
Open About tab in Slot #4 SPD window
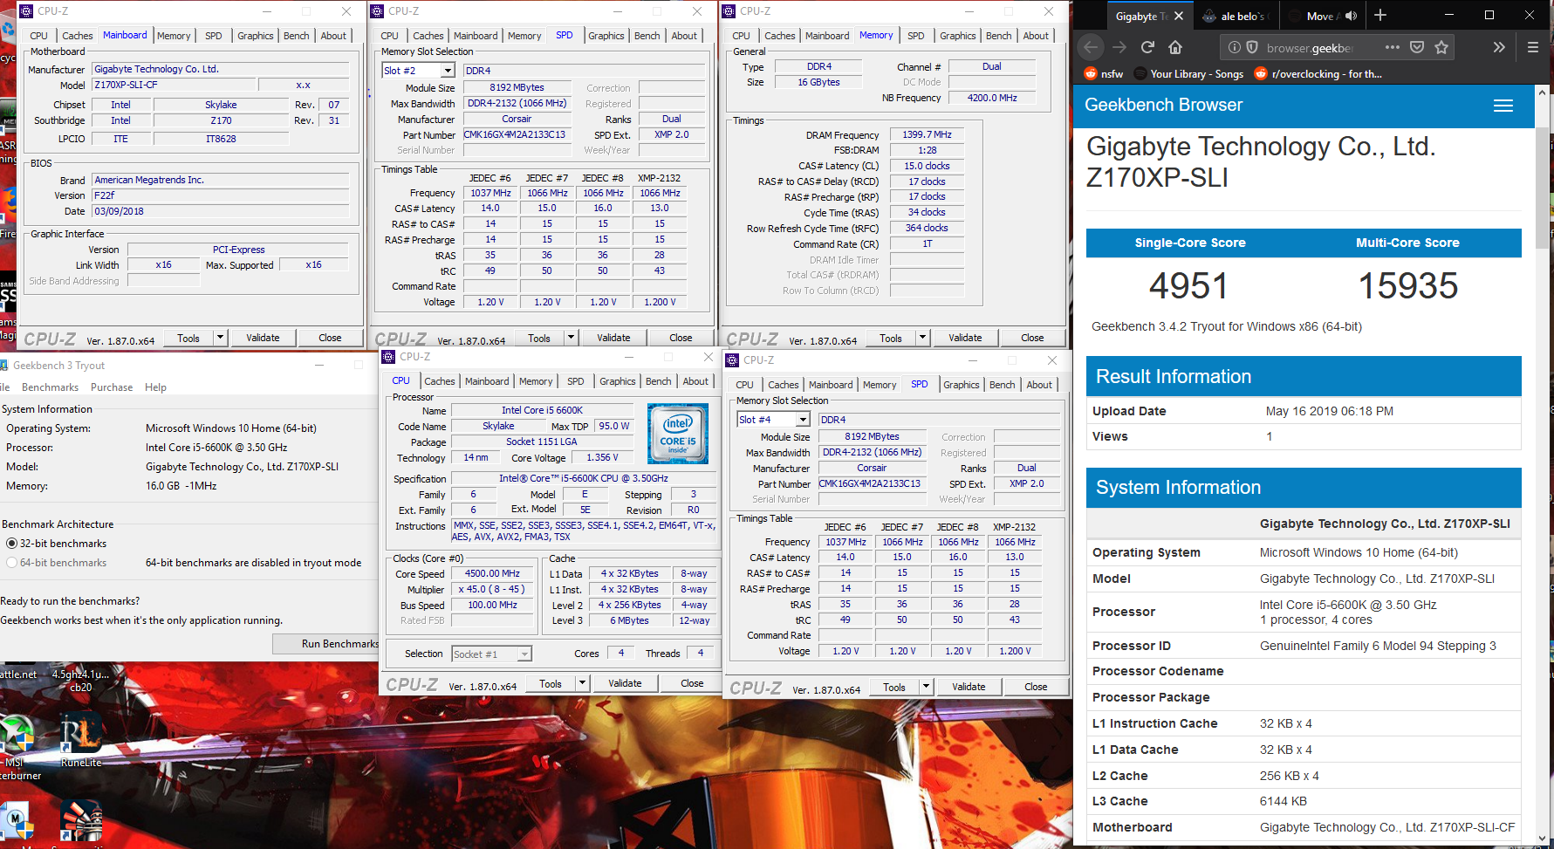coord(1038,385)
